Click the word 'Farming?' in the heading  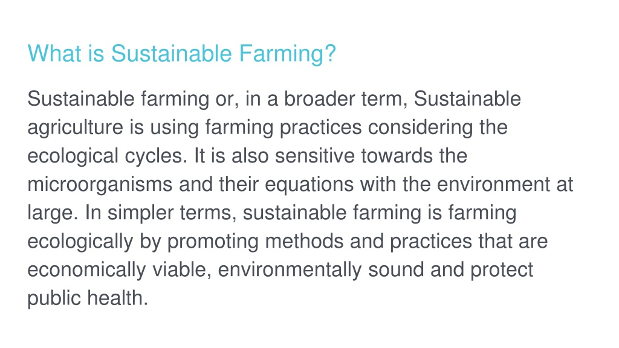(x=287, y=54)
